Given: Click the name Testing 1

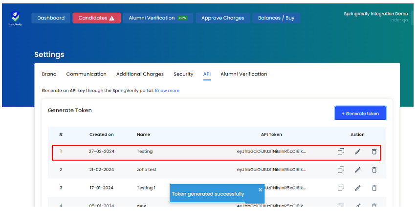Looking at the screenshot, I should click(146, 188).
